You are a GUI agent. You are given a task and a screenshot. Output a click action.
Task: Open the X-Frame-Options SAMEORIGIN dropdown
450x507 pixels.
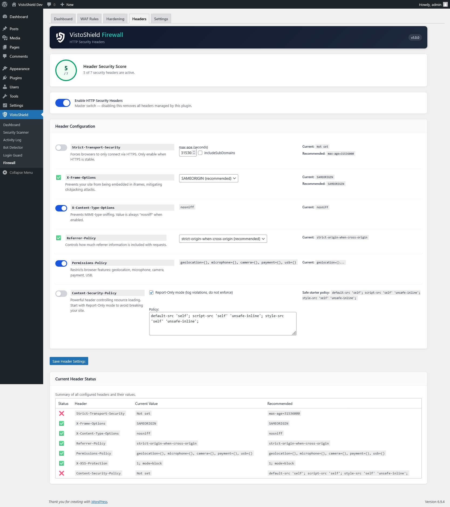pyautogui.click(x=208, y=178)
